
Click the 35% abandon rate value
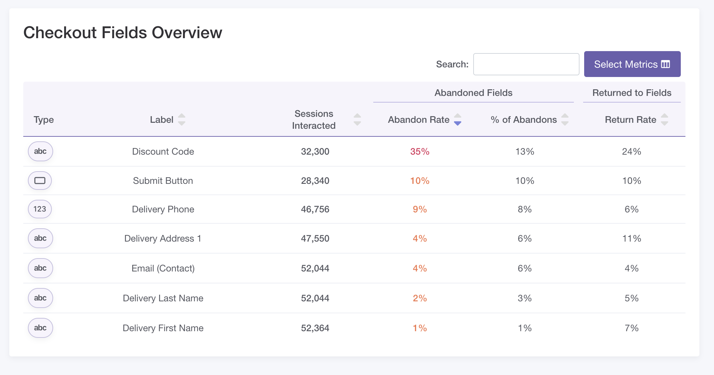419,151
